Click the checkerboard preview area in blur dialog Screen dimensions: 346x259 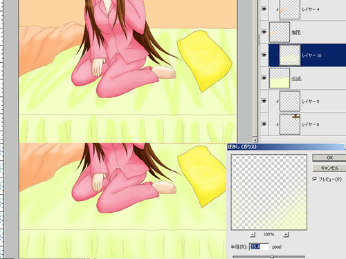[269, 192]
